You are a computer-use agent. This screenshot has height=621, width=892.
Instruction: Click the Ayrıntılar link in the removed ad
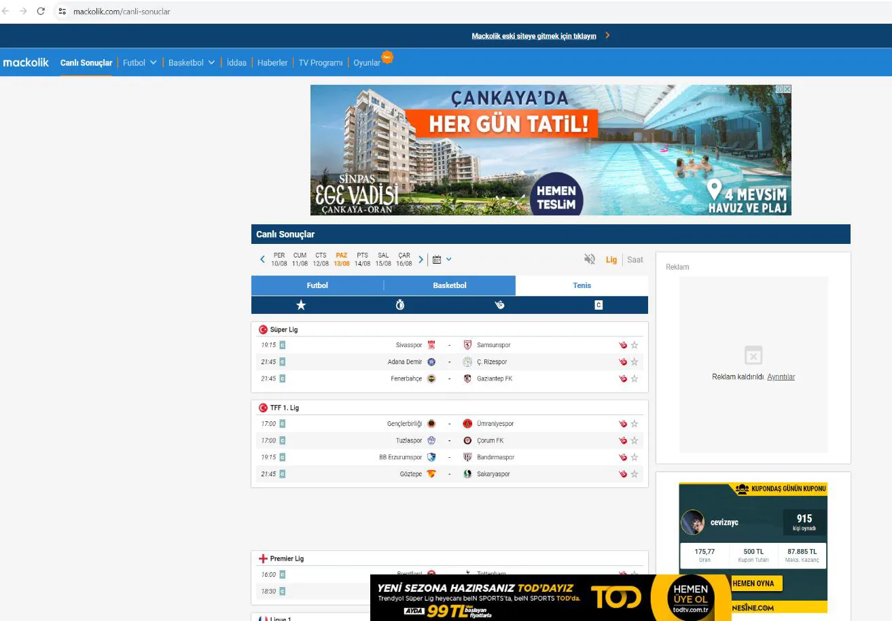click(781, 377)
